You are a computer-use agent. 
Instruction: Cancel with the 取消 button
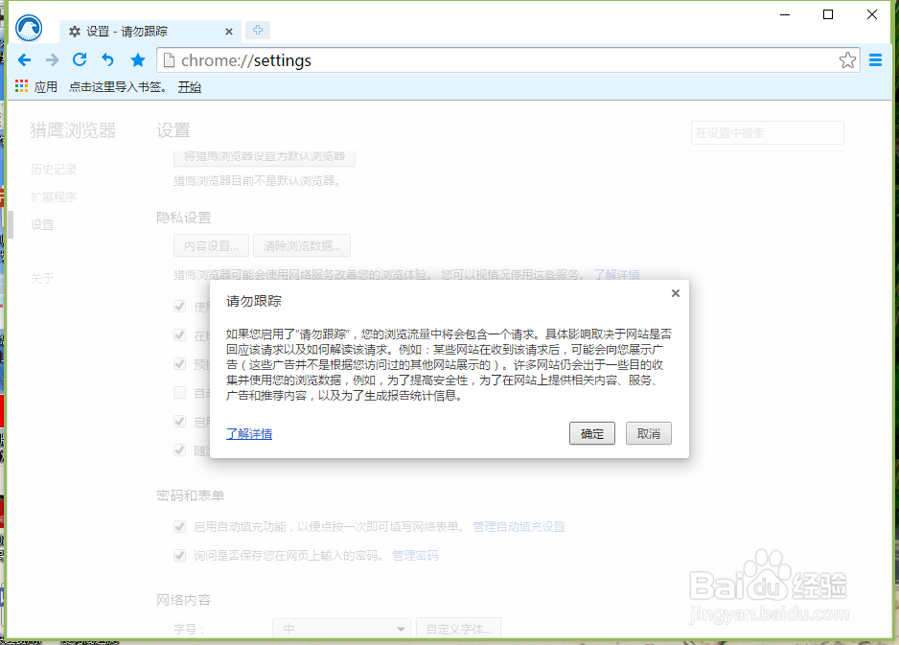point(649,433)
